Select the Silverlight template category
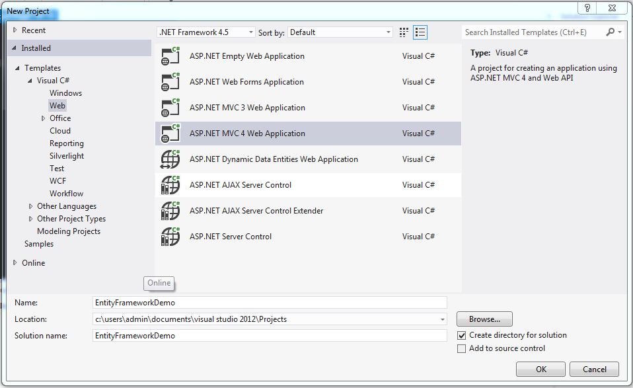This screenshot has width=633, height=388. tap(67, 156)
